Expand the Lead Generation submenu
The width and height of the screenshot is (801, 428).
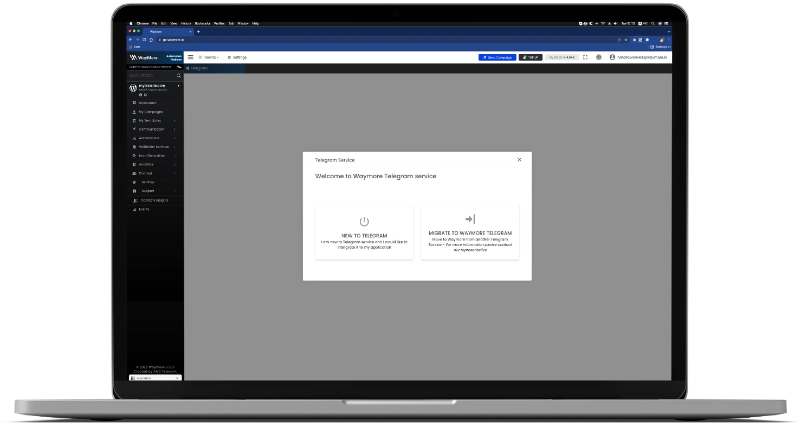tap(175, 155)
